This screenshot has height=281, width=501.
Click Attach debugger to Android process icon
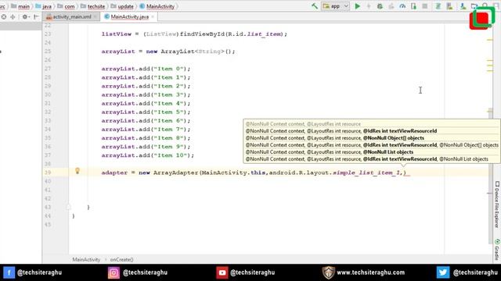click(413, 6)
